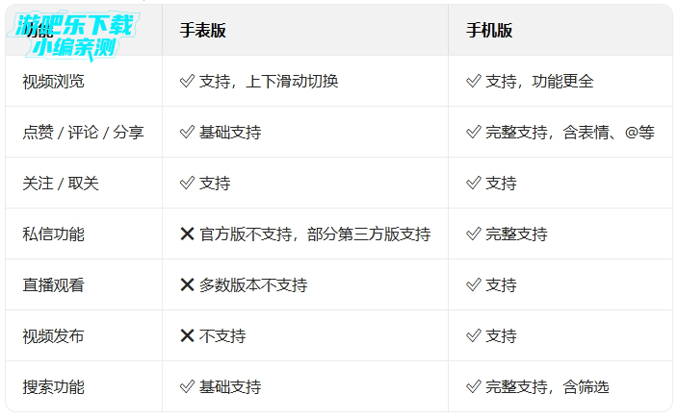This screenshot has height=419, width=678.
Task: Click the text 官方版不支持，部分第三方版支持
Action: [x=315, y=234]
